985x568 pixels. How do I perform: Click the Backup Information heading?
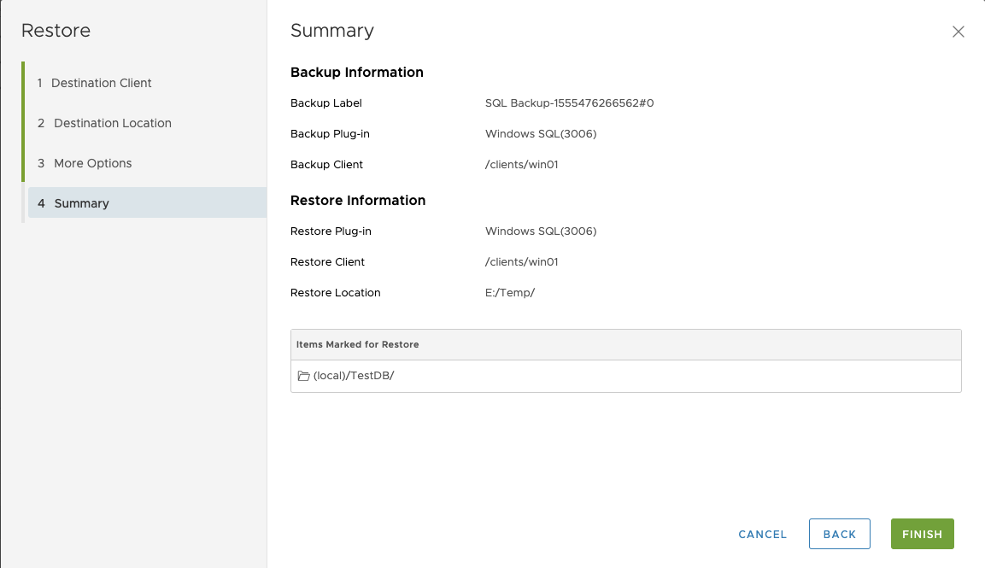click(356, 73)
